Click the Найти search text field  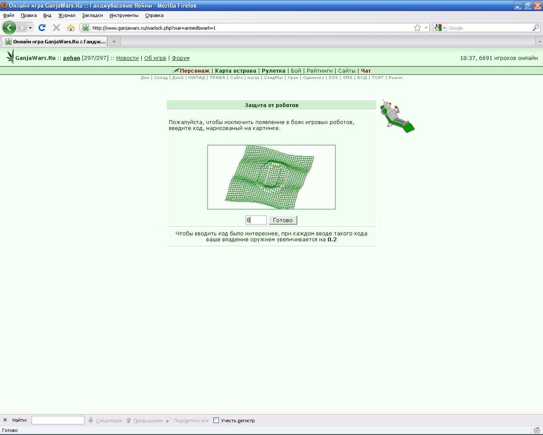(58, 420)
